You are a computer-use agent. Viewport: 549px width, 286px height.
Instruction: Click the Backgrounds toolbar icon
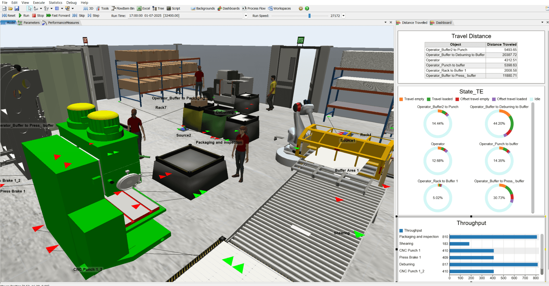(x=203, y=8)
